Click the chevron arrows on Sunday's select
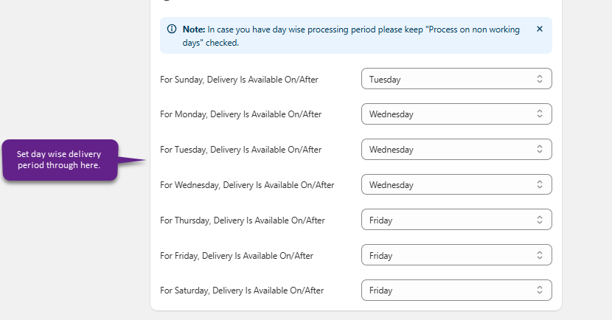Viewport: 612px width, 320px height. (x=540, y=79)
